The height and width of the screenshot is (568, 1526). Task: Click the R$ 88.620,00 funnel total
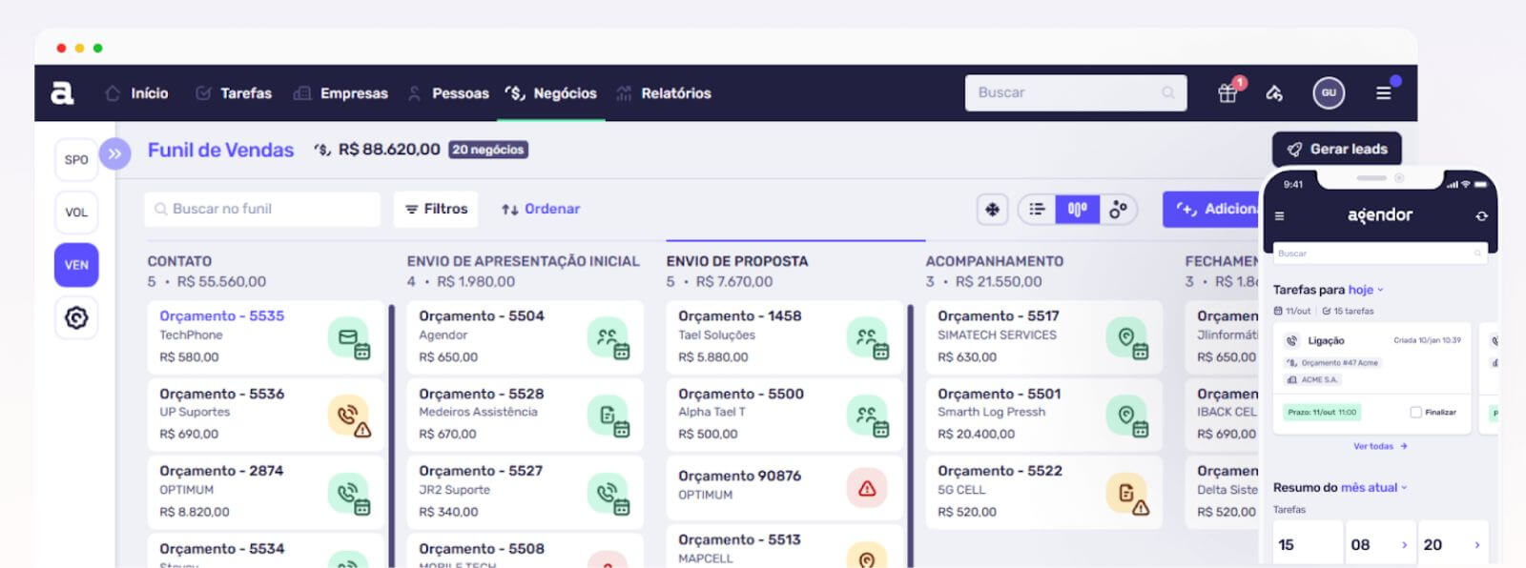point(389,150)
